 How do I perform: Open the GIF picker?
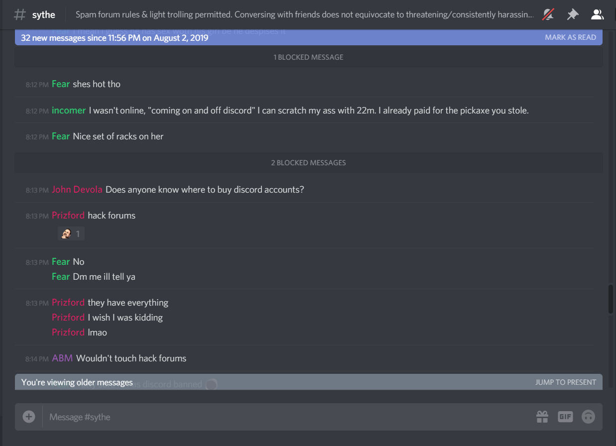[x=565, y=417]
